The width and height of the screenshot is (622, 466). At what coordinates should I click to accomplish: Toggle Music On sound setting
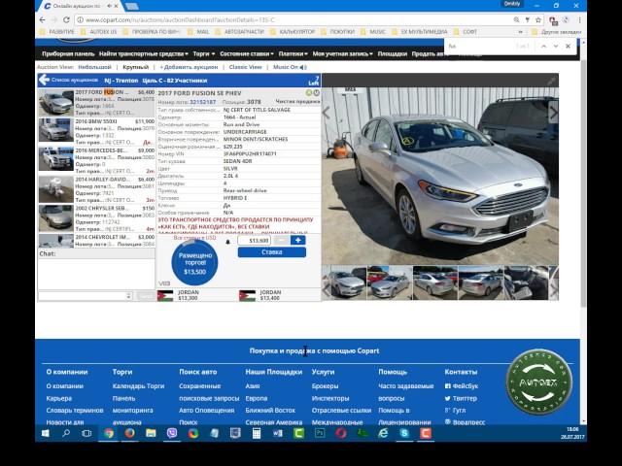(290, 67)
